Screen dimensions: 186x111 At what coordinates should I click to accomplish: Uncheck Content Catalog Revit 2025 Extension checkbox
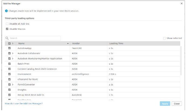coord(9,69)
